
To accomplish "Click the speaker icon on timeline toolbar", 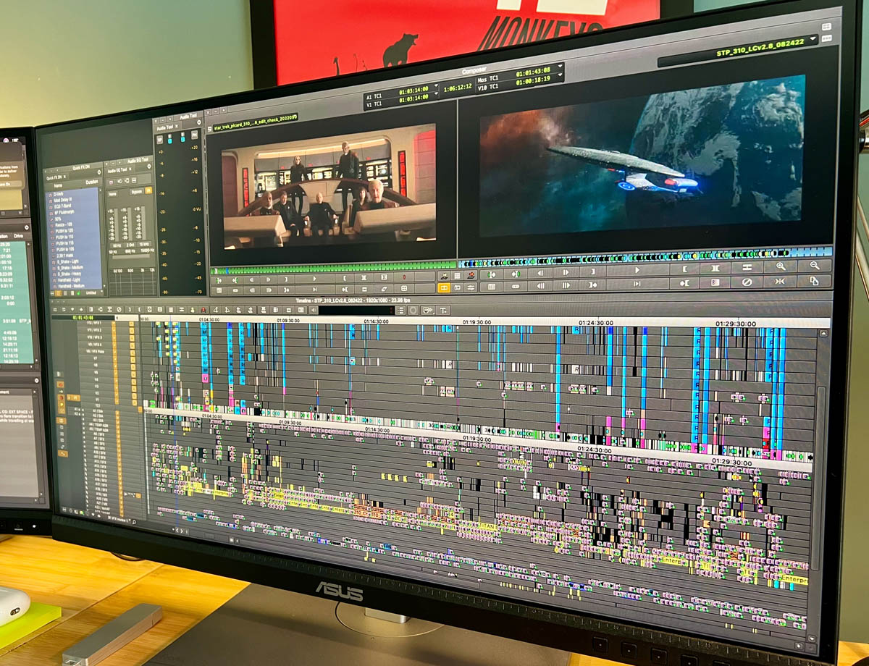I will coord(314,310).
